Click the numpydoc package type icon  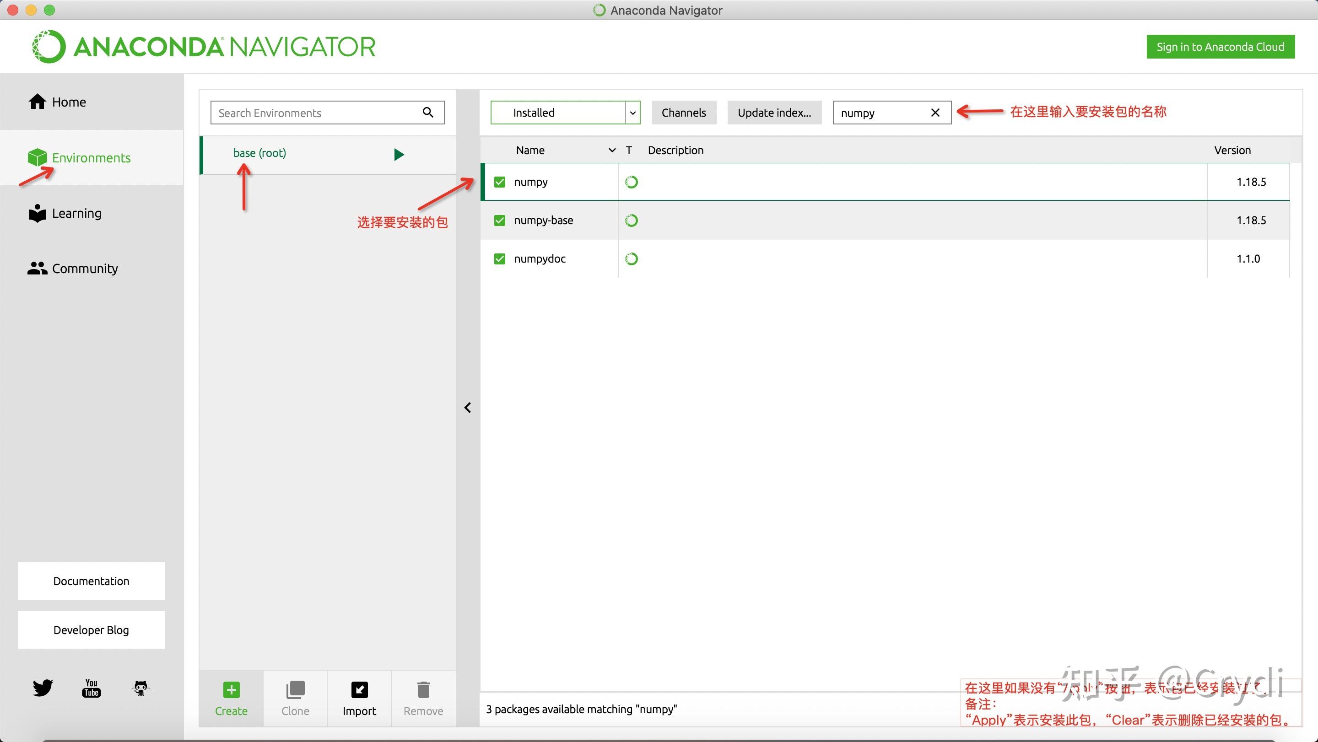click(632, 259)
